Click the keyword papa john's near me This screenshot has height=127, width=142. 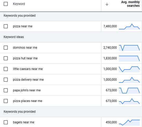(27, 90)
